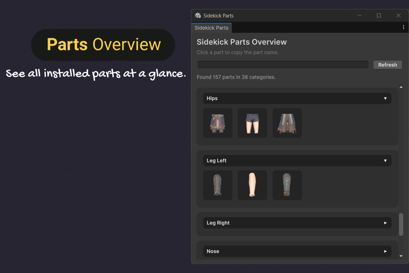Click the scrollbar down arrow
This screenshot has height=273, width=409.
pos(401,257)
